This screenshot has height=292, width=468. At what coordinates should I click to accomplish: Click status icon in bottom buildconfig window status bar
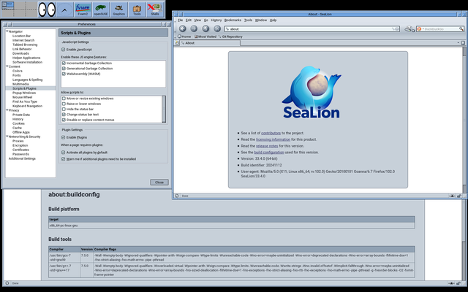[7, 283]
